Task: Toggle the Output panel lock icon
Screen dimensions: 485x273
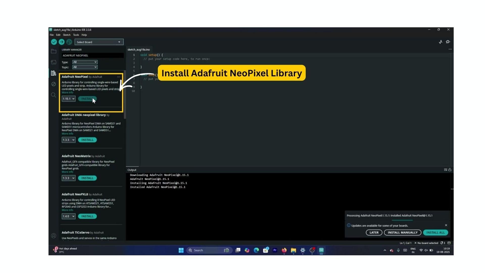Action: [x=450, y=170]
